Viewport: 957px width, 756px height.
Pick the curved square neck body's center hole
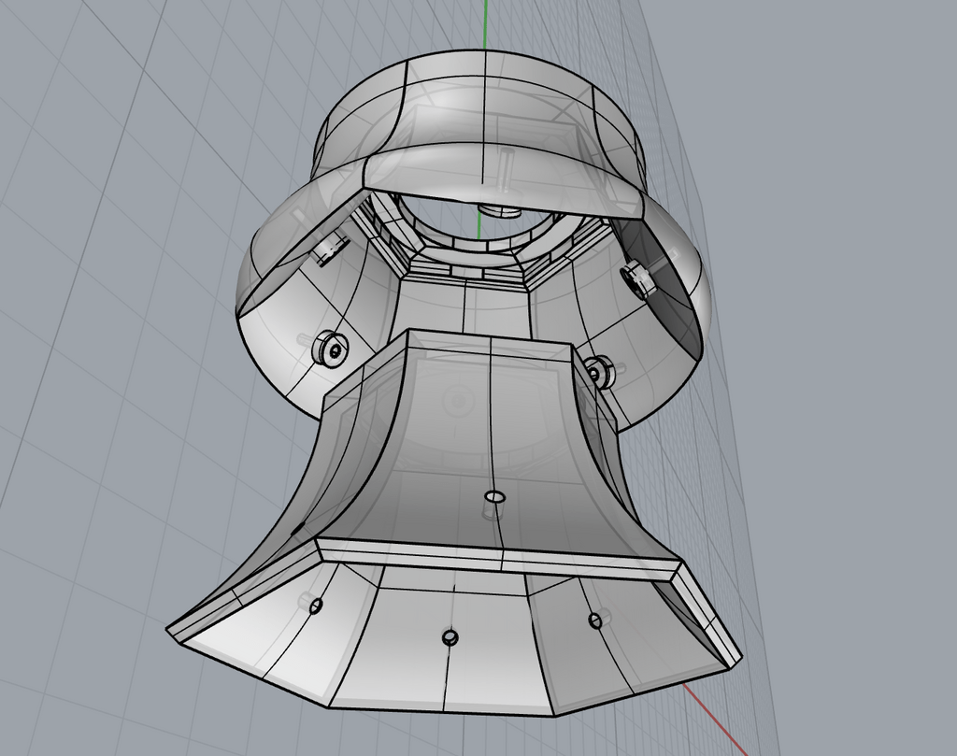coord(495,495)
